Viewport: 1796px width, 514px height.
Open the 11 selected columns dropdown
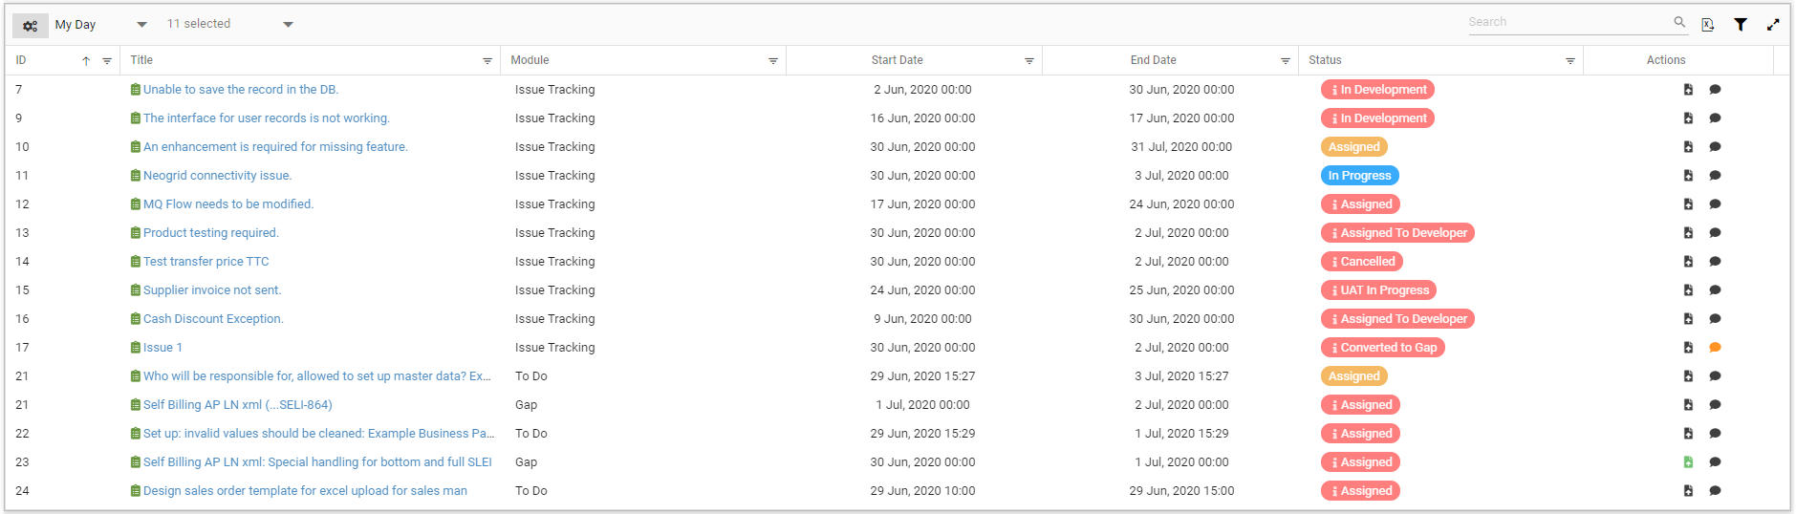[x=288, y=25]
